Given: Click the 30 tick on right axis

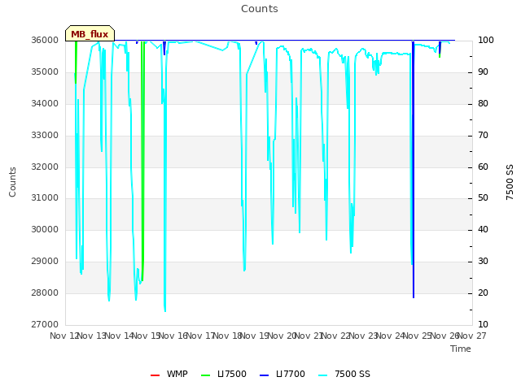Looking at the screenshot, I should [x=483, y=262].
